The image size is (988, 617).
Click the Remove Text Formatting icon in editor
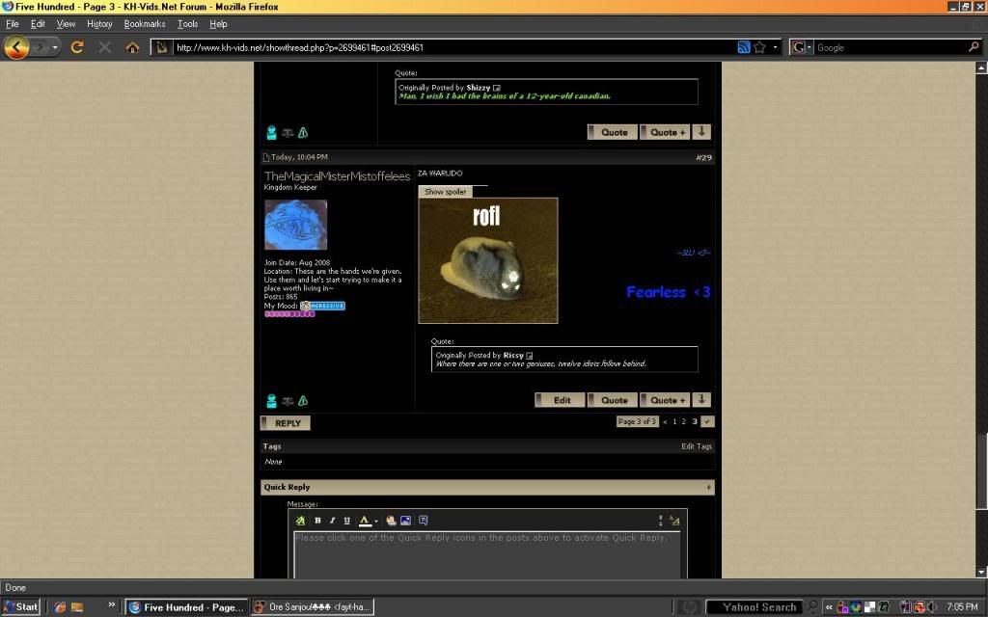click(301, 521)
